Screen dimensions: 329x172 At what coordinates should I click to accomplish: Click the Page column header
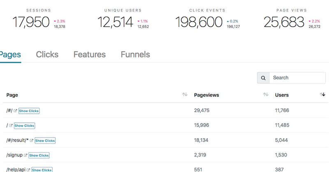tap(12, 95)
